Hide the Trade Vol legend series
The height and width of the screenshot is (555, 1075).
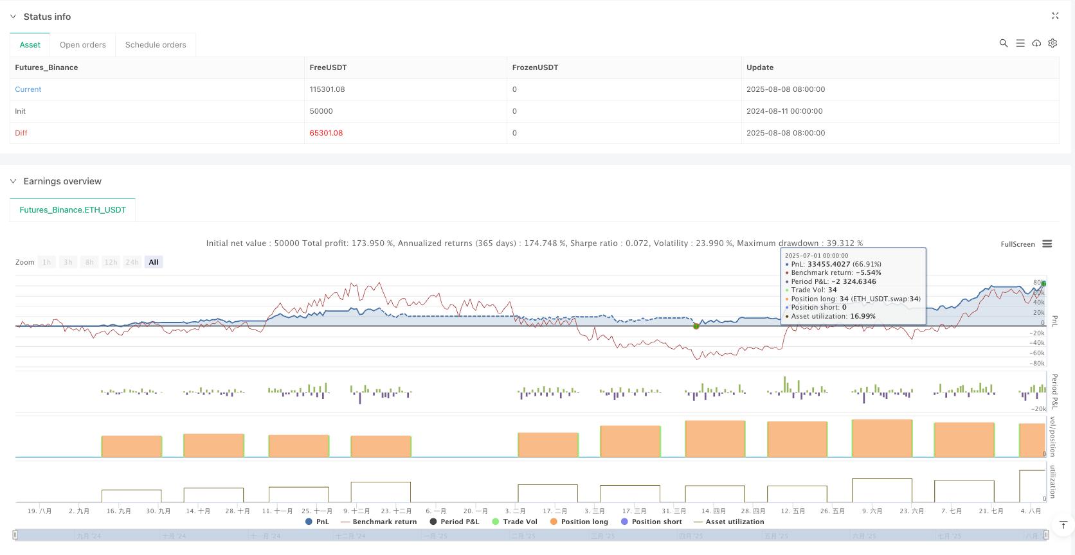[x=514, y=522]
